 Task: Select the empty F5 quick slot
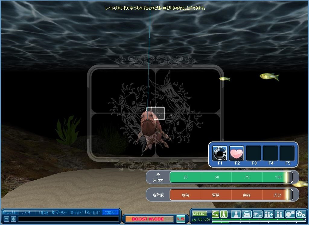point(287,153)
